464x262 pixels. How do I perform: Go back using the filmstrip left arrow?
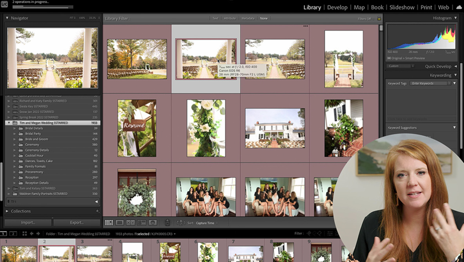[32, 233]
